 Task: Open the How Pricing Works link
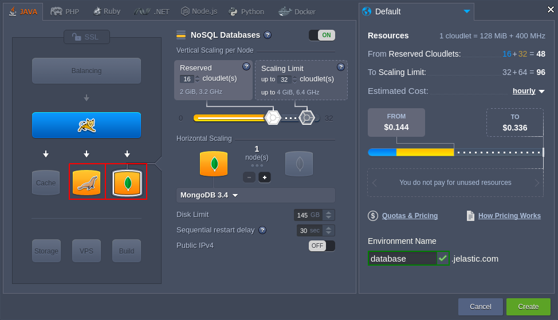click(x=509, y=215)
